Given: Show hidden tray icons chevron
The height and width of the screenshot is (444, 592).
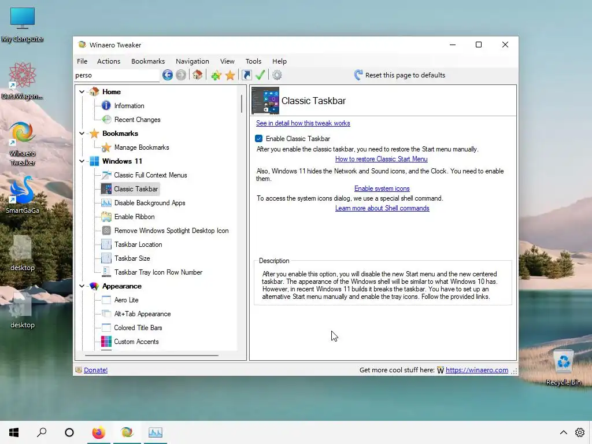Looking at the screenshot, I should [x=563, y=432].
